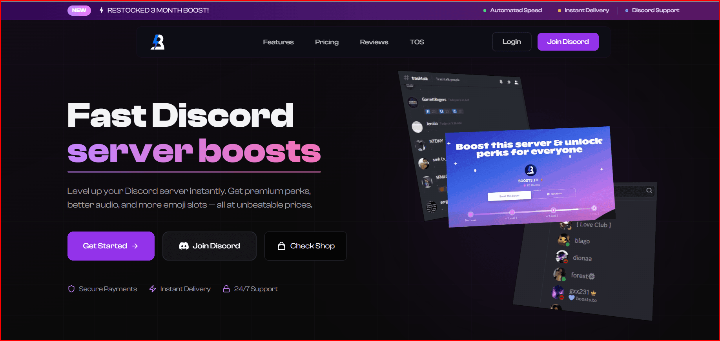The image size is (720, 341).
Task: Go to the Reviews section
Action: pyautogui.click(x=374, y=42)
